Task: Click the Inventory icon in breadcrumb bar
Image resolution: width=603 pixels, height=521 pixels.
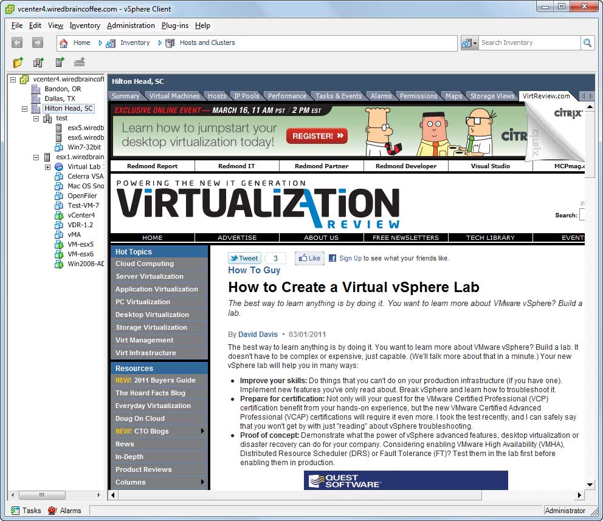Action: (111, 43)
